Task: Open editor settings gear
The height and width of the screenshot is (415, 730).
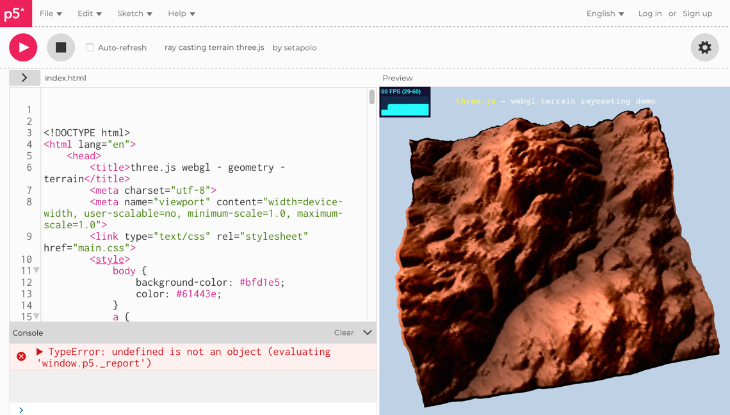Action: click(x=704, y=47)
